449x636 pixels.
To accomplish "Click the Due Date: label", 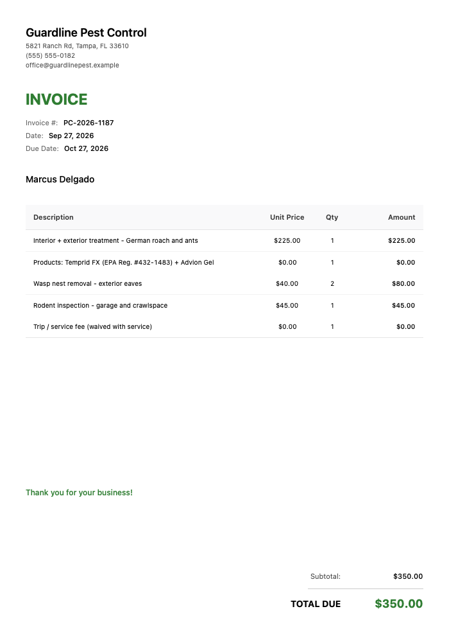I will (42, 148).
